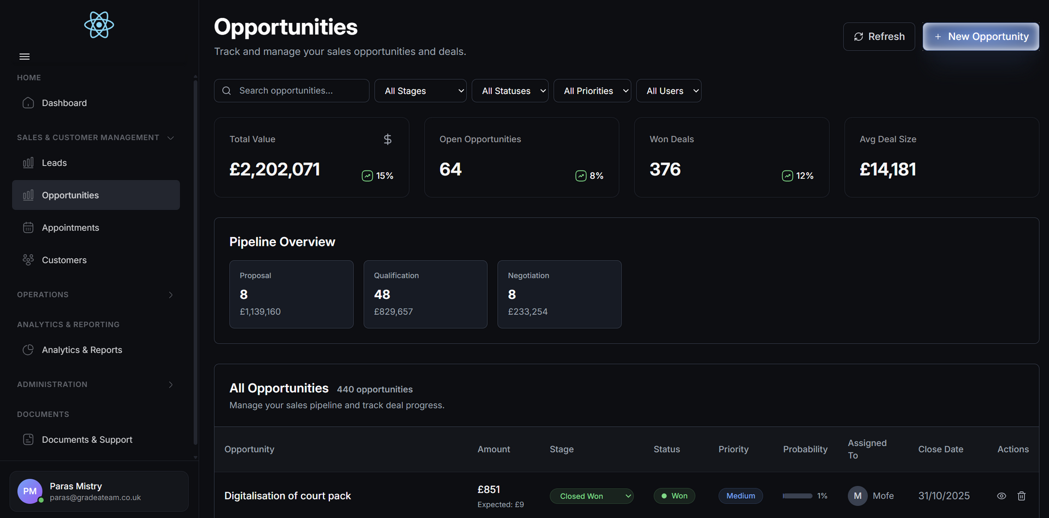Click the dollar sign icon on Total Value card

(x=387, y=139)
